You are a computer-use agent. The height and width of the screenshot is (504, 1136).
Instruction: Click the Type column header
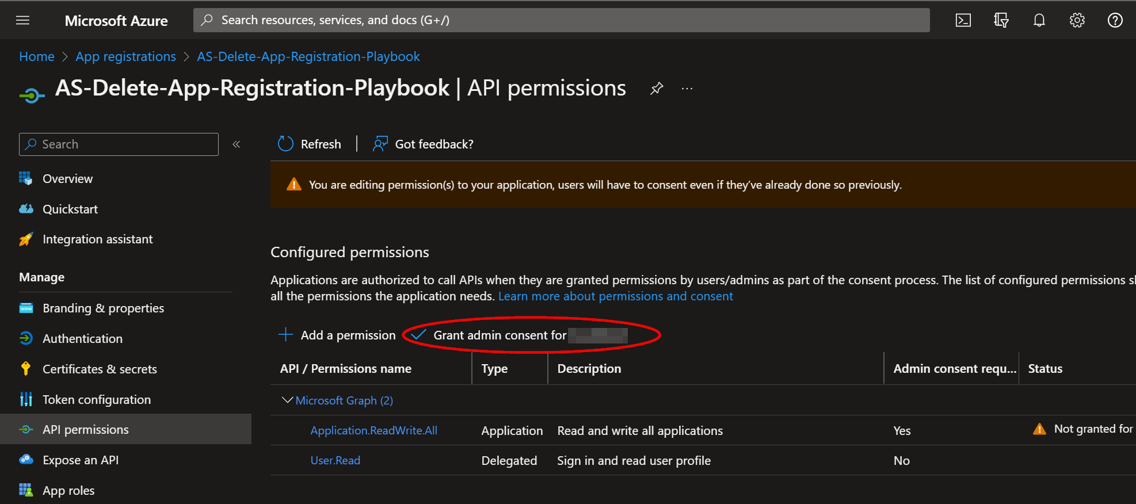pyautogui.click(x=494, y=368)
